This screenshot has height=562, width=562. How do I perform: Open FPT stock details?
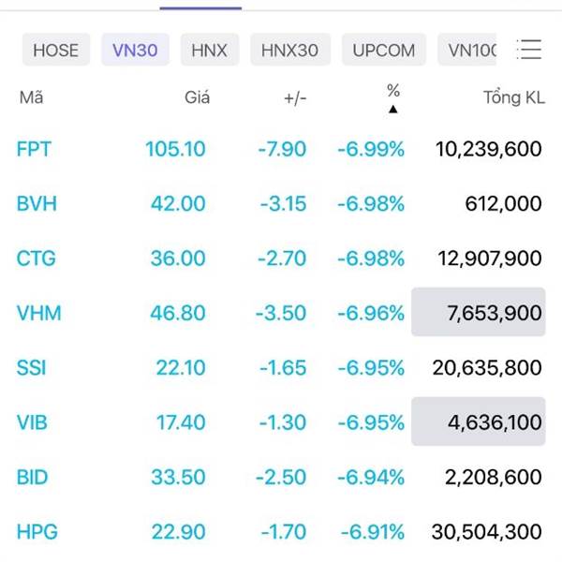[281, 149]
